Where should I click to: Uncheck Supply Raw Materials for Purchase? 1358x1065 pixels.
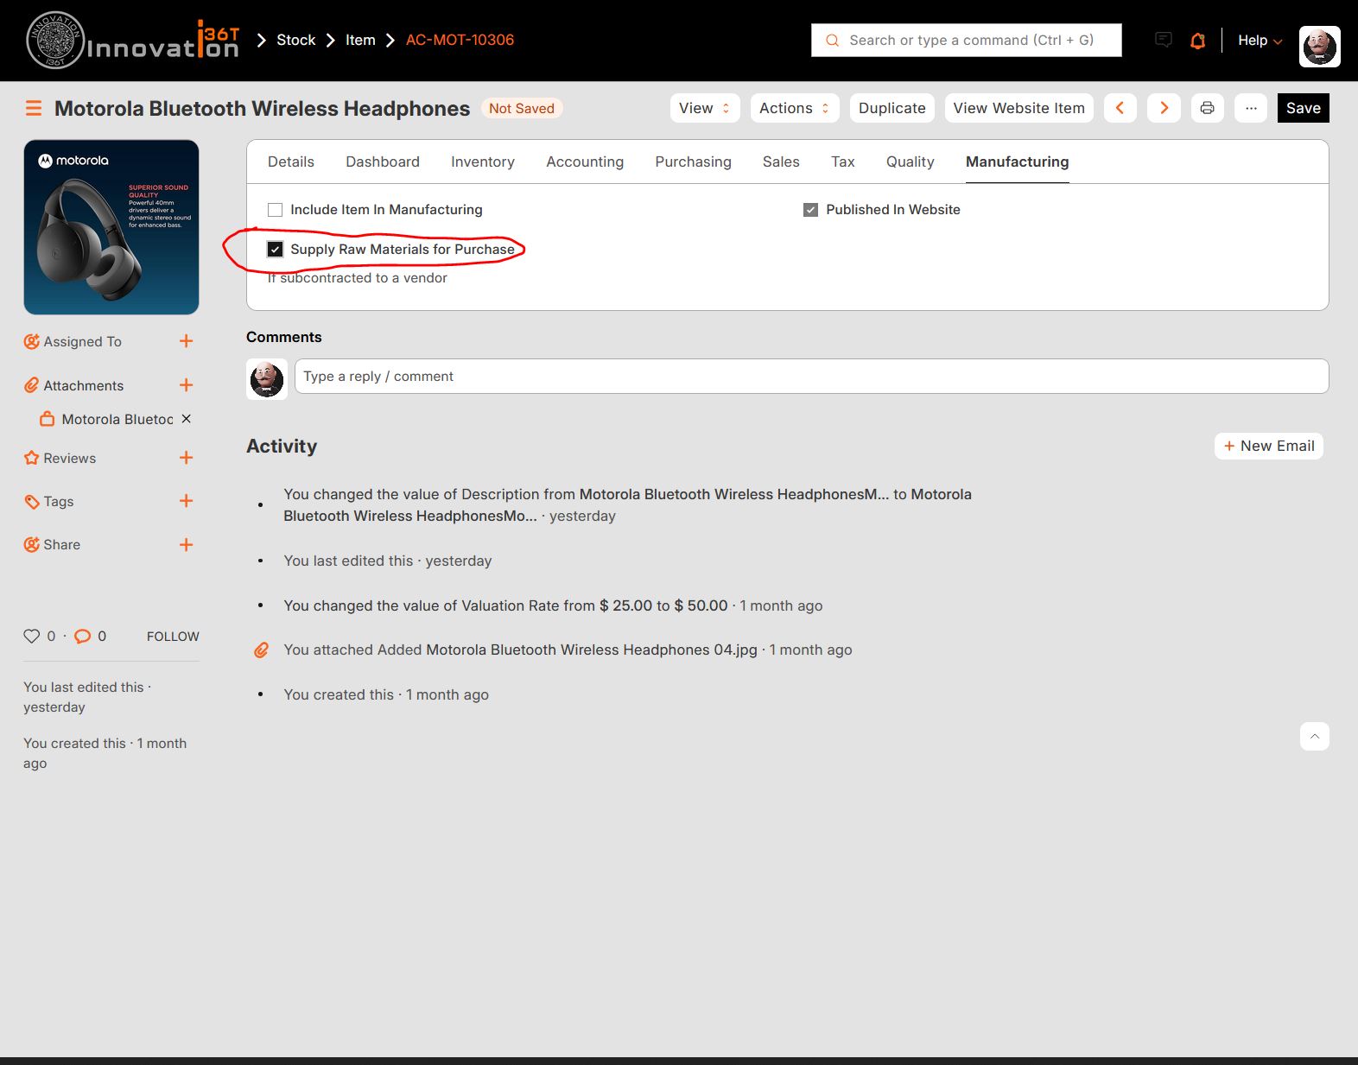[x=276, y=250]
